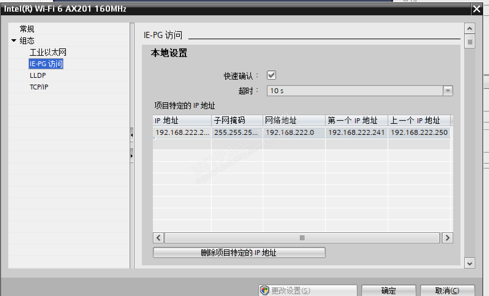This screenshot has width=489, height=296.
Task: Click the IP 地址 column header
Action: click(x=182, y=120)
